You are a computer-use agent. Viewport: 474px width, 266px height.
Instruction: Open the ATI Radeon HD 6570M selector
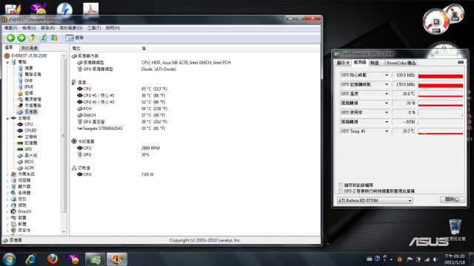(375, 200)
